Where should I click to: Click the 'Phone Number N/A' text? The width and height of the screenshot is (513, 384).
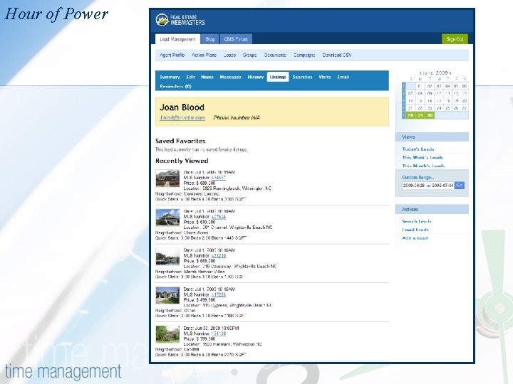[x=237, y=117]
